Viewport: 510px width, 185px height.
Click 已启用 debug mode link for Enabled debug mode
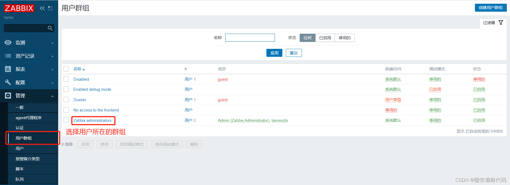pyautogui.click(x=435, y=89)
